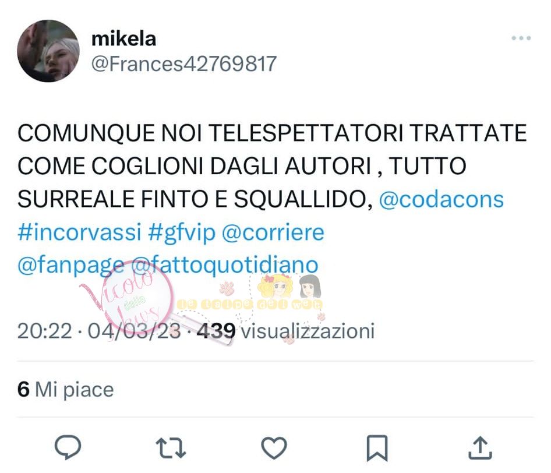This screenshot has width=551, height=473.
Task: Click mikela's profile avatar
Action: pos(48,51)
